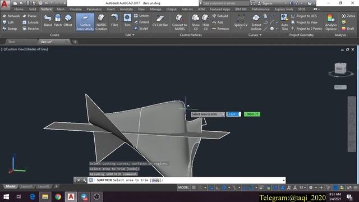Choose Remove control vertices
The height and width of the screenshot is (202, 359).
click(220, 29)
